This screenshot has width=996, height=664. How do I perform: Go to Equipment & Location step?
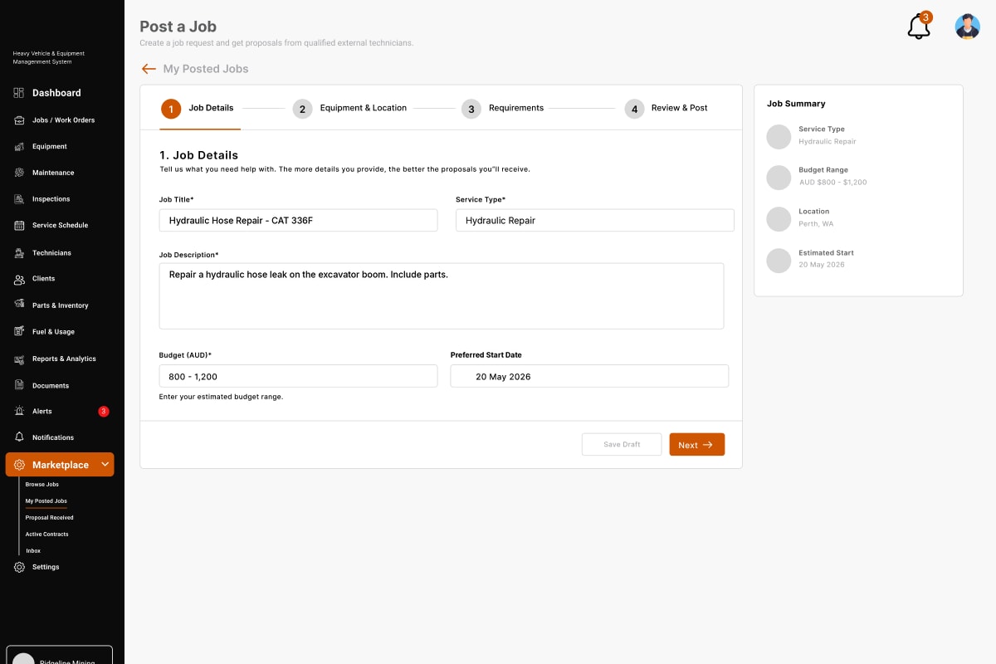click(364, 108)
